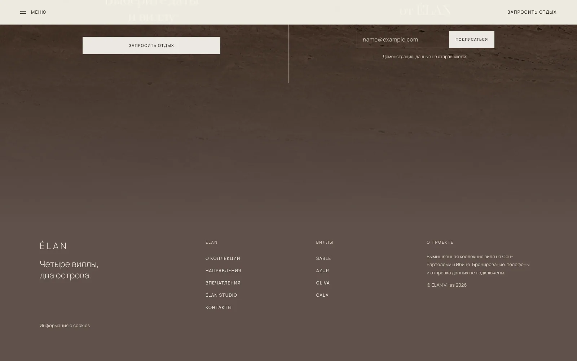Select the OLIVA villa link
Viewport: 577px width, 361px height.
(323, 283)
